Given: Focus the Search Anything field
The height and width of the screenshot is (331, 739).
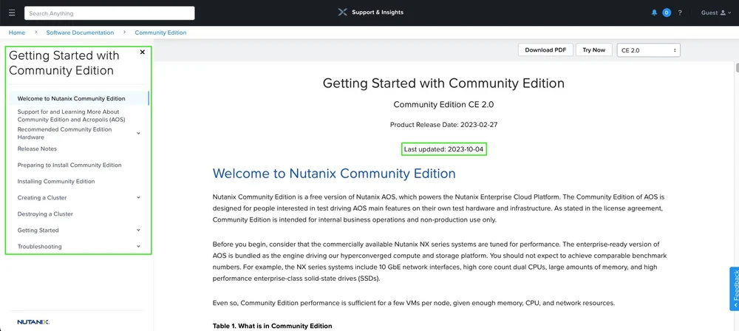Looking at the screenshot, I should click(109, 13).
